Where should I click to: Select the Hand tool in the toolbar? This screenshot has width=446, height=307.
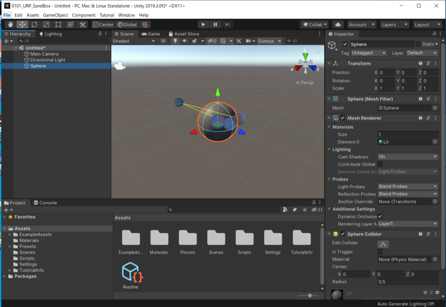tap(10, 24)
